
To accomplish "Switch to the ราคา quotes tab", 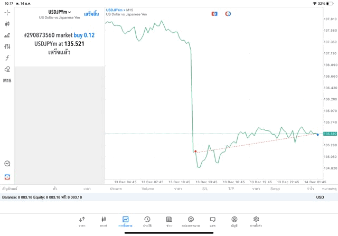I will click(82, 222).
